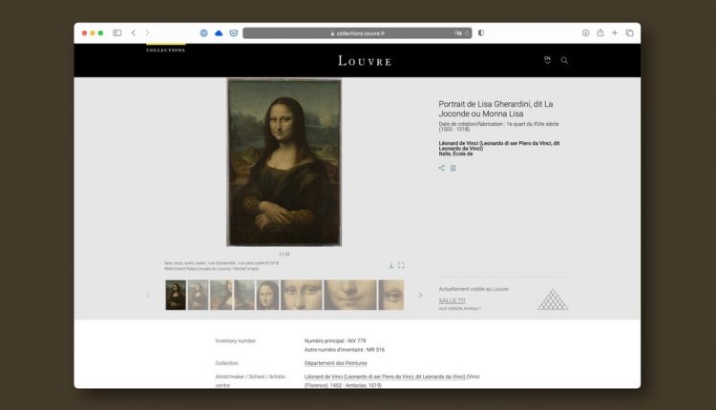This screenshot has height=410, width=716.
Task: Open fullscreen view of the painting
Action: (401, 265)
